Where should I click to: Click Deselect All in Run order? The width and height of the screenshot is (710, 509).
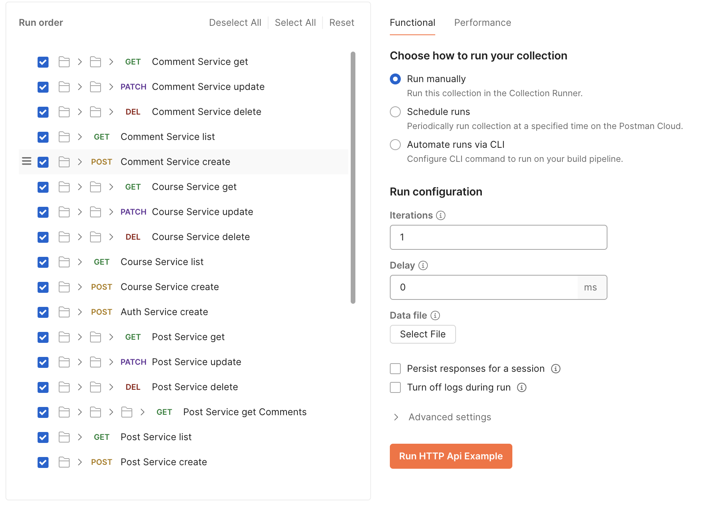pos(235,23)
